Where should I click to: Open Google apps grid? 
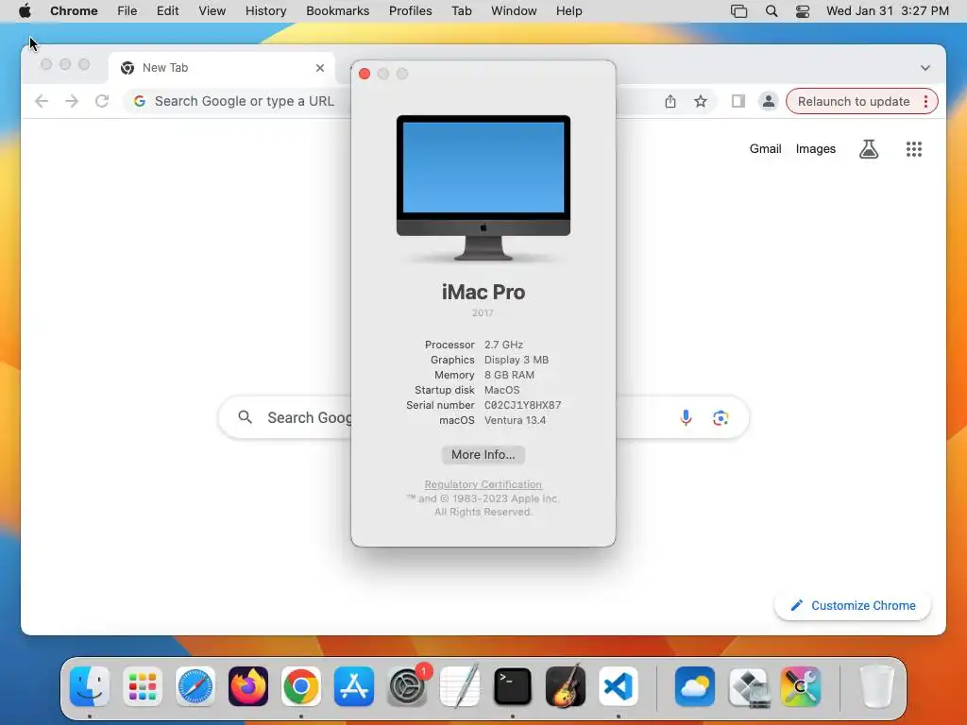(x=914, y=148)
